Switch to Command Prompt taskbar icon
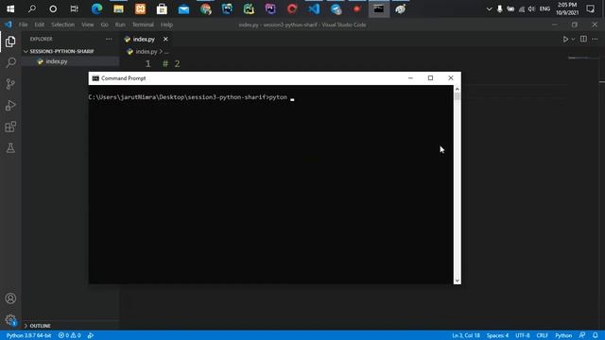This screenshot has width=605, height=340. [x=378, y=8]
